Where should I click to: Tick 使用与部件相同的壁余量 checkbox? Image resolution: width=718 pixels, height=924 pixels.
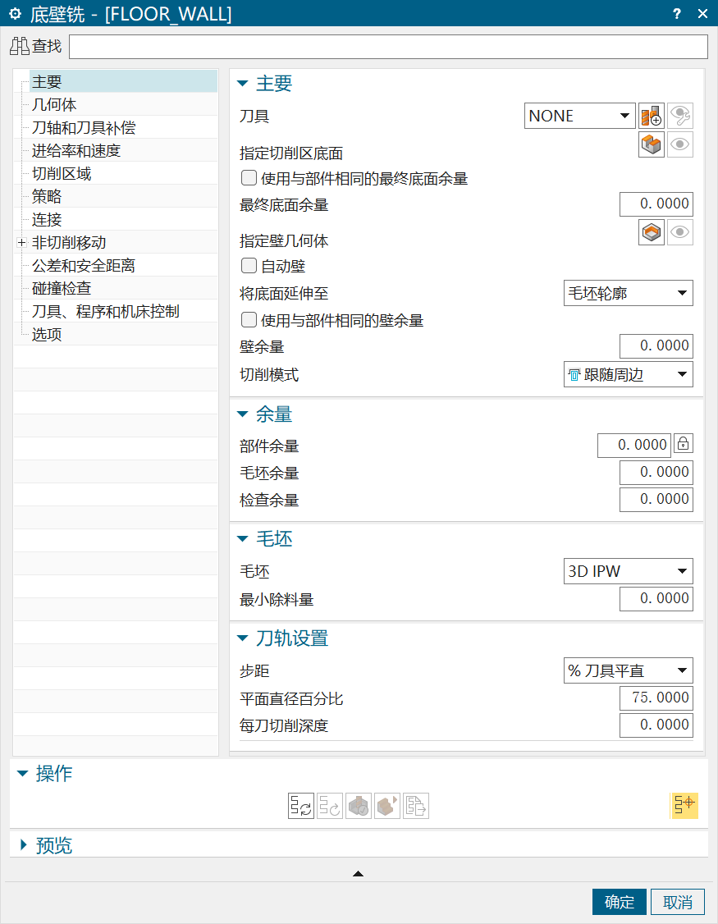click(x=249, y=320)
